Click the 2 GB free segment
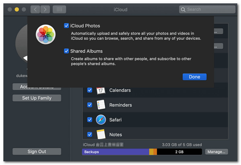The image size is (241, 165). click(x=180, y=152)
